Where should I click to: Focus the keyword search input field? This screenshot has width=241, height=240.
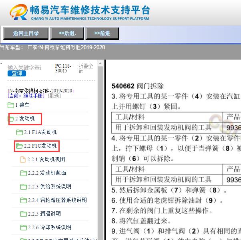tap(24, 68)
